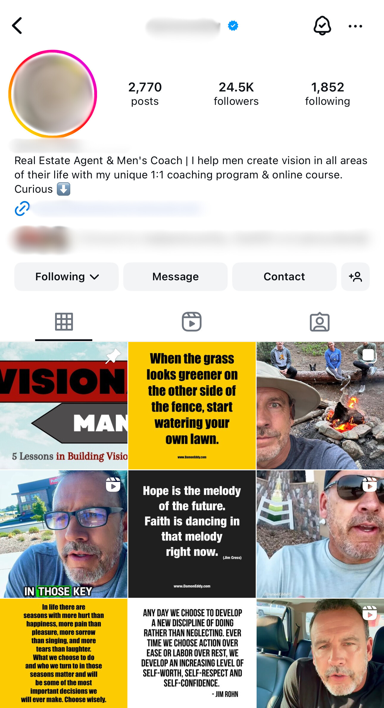The width and height of the screenshot is (384, 708).
Task: Open the three-dot more options menu
Action: (x=355, y=26)
